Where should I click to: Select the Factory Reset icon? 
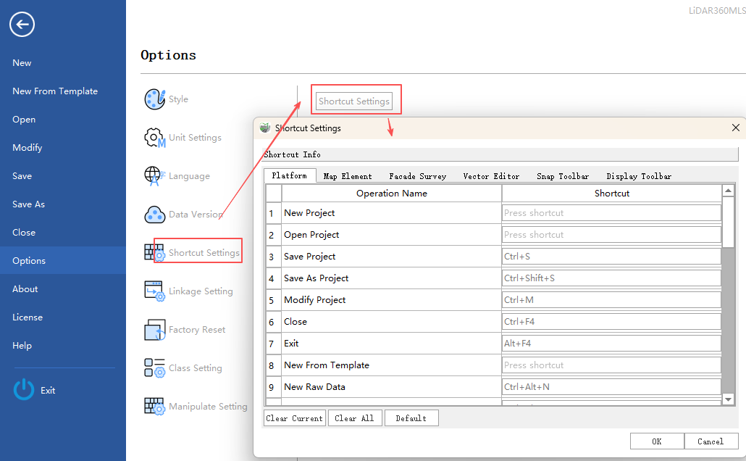click(x=155, y=330)
